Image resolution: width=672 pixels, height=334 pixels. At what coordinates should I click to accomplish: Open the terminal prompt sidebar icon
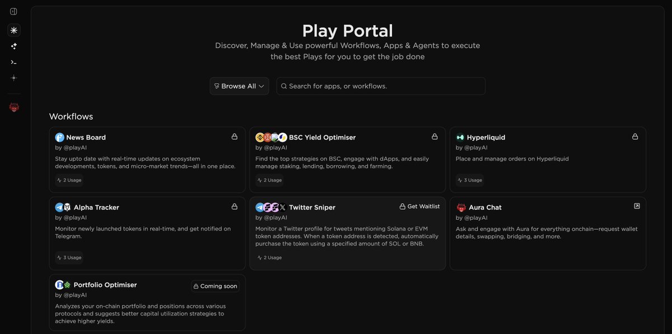point(13,62)
